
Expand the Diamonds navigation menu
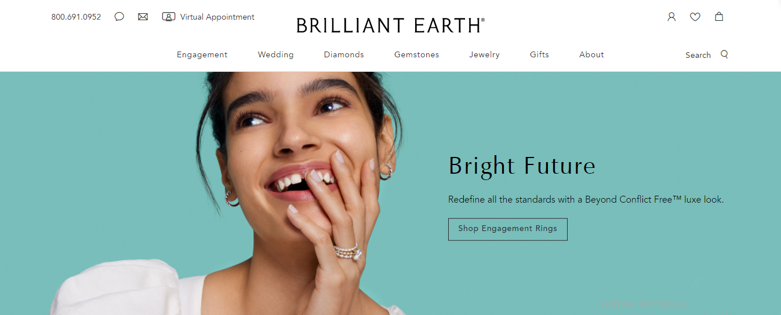coord(344,54)
